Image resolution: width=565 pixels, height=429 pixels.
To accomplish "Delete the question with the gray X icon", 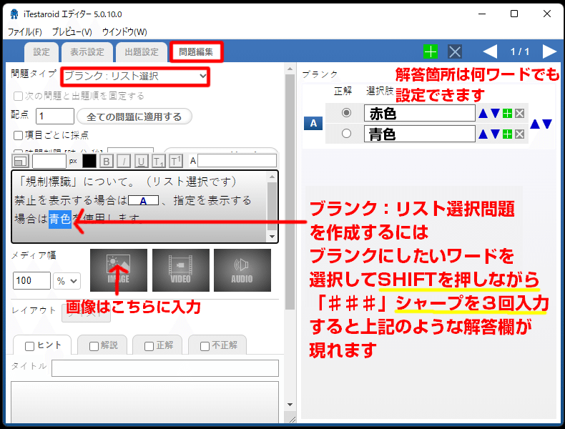I will pyautogui.click(x=455, y=52).
